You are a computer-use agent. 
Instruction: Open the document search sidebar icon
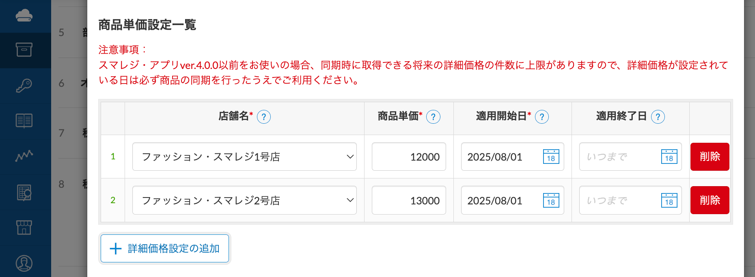[24, 192]
